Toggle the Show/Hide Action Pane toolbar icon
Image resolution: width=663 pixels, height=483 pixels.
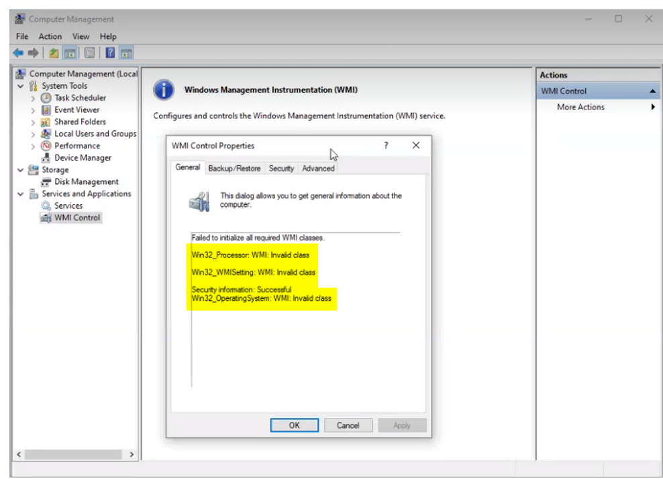click(x=126, y=53)
